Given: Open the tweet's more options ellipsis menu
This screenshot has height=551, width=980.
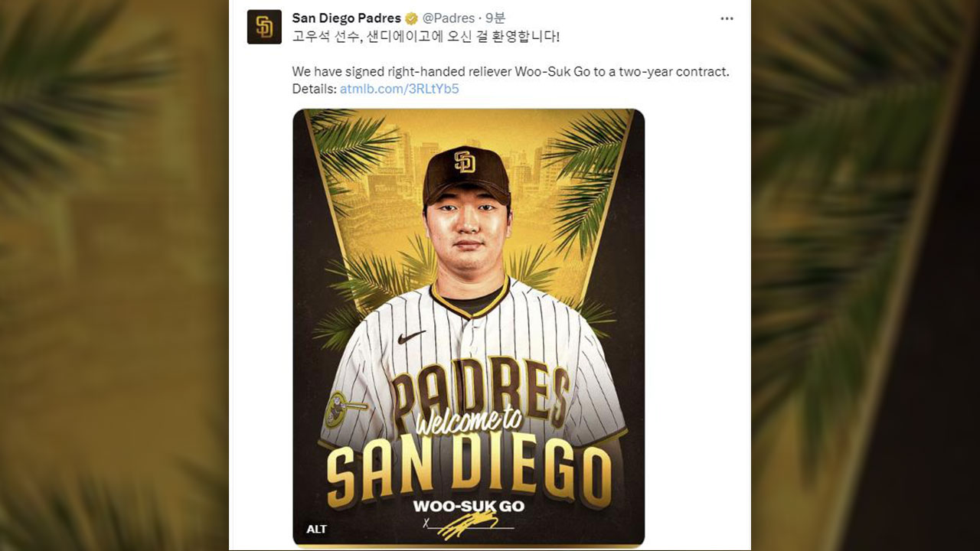Looking at the screenshot, I should (727, 18).
